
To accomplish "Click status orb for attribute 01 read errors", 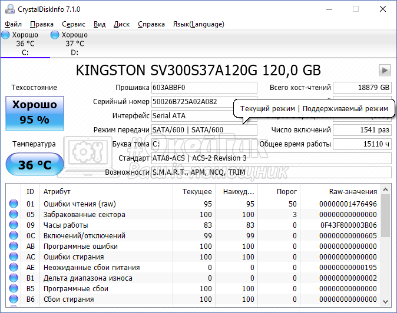I will (13, 204).
